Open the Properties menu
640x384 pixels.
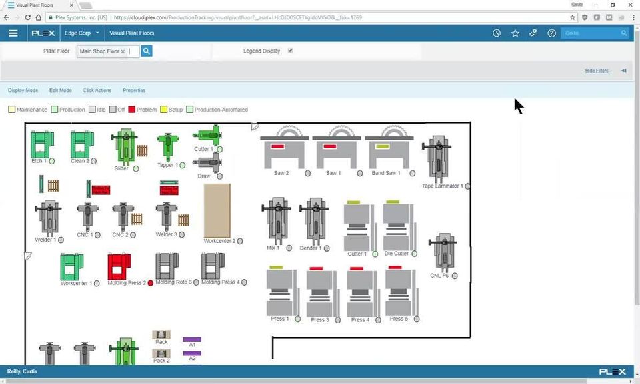click(134, 90)
